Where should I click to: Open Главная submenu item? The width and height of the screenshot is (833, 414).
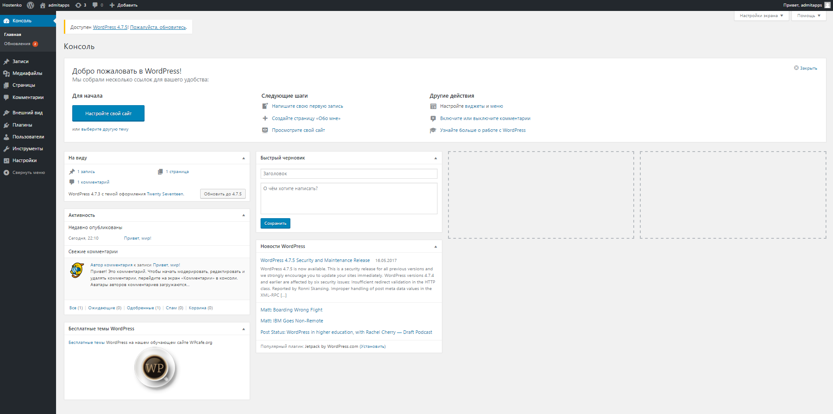[x=13, y=34]
